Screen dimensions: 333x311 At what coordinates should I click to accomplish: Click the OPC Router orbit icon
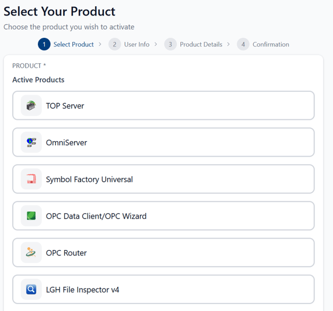tap(31, 252)
